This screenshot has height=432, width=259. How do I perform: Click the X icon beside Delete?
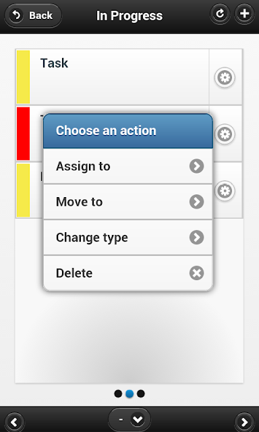click(196, 273)
